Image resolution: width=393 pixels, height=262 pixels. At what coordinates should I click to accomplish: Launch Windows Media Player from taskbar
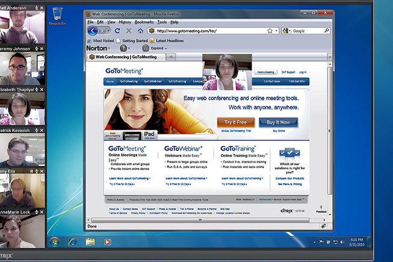coord(107,242)
